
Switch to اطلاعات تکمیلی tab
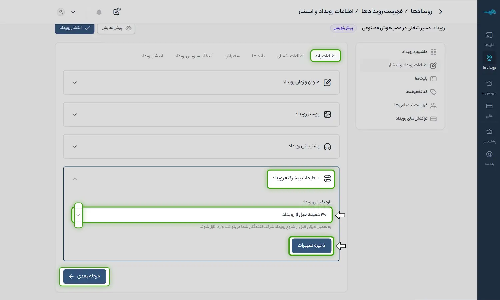pos(290,56)
